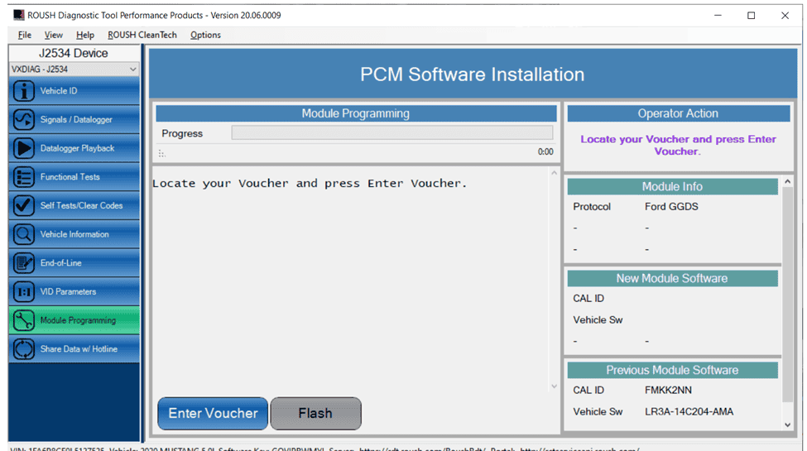807x451 pixels.
Task: Go to Functional Tests label
Action: (x=70, y=176)
